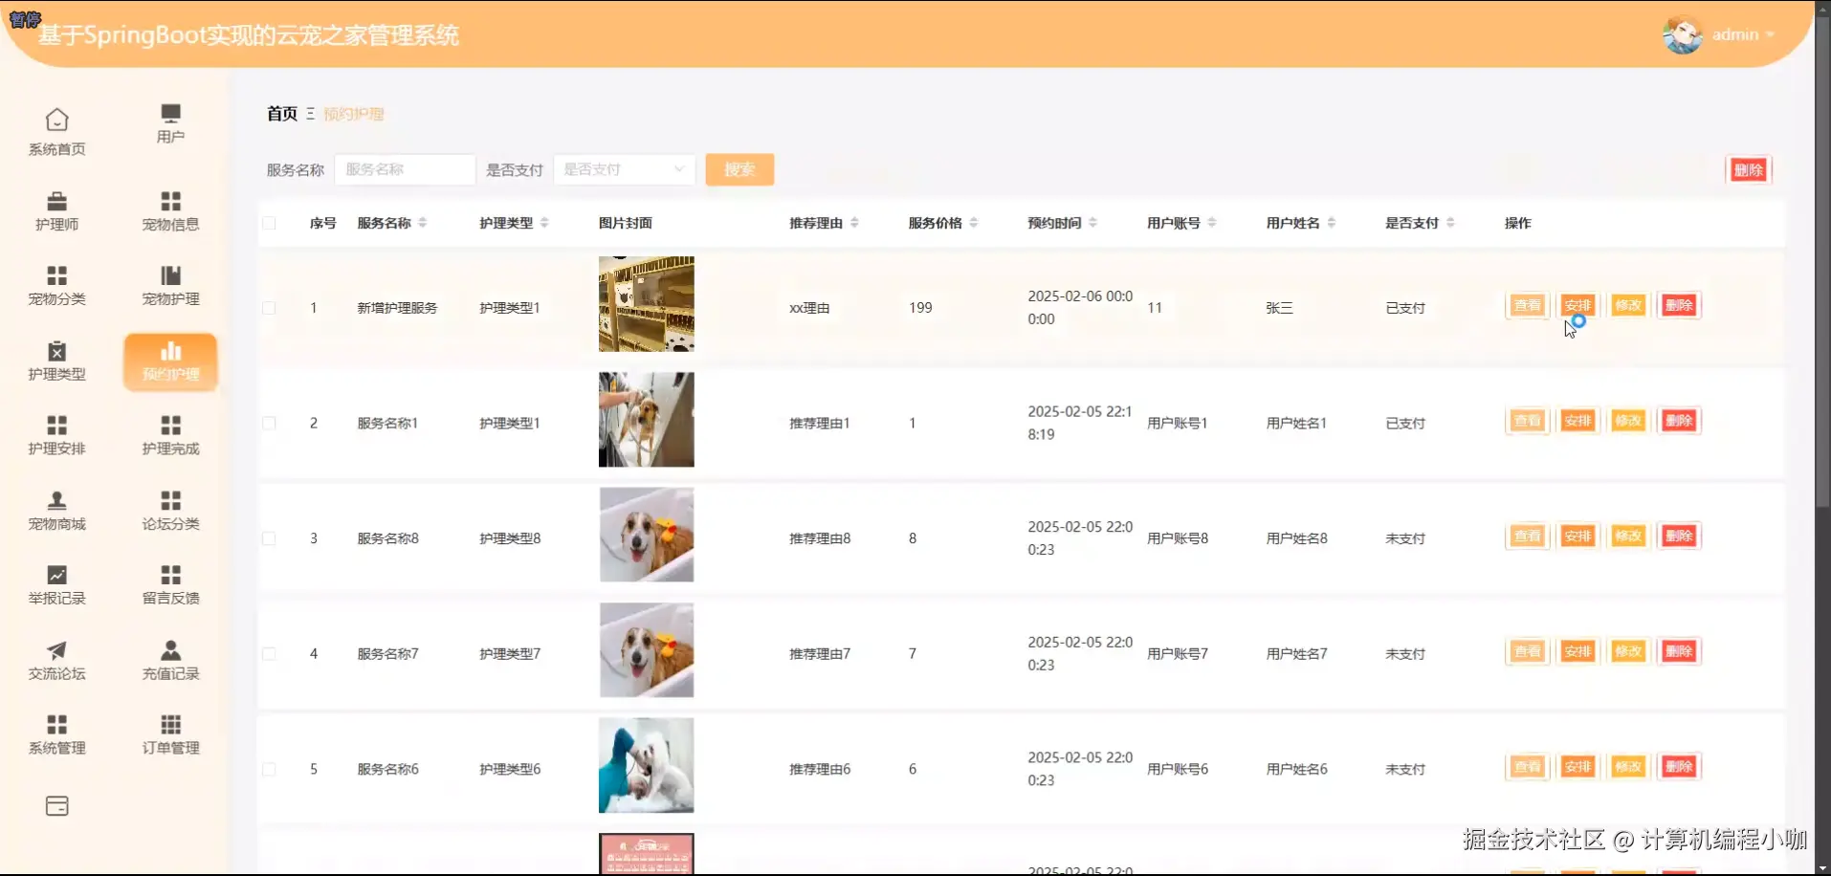Open 举报记录 from the sidebar
The image size is (1831, 876).
[56, 585]
